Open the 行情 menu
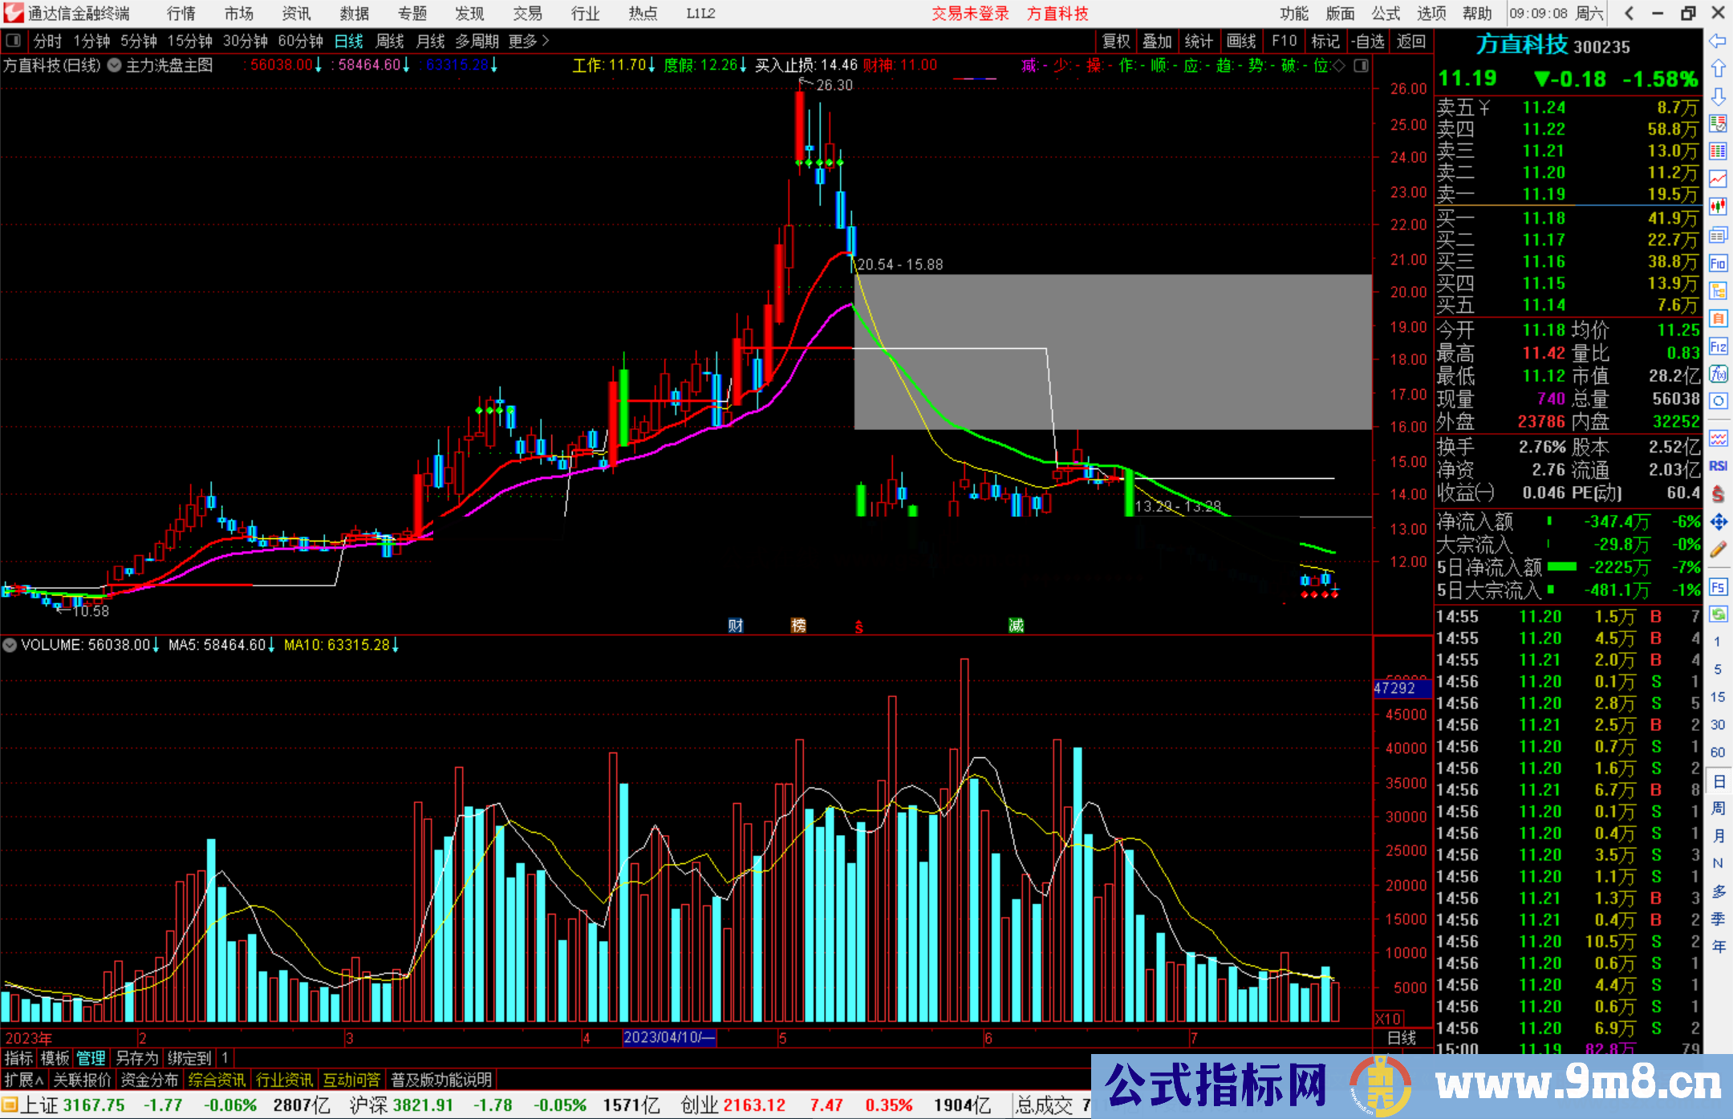This screenshot has width=1733, height=1119. pyautogui.click(x=181, y=14)
